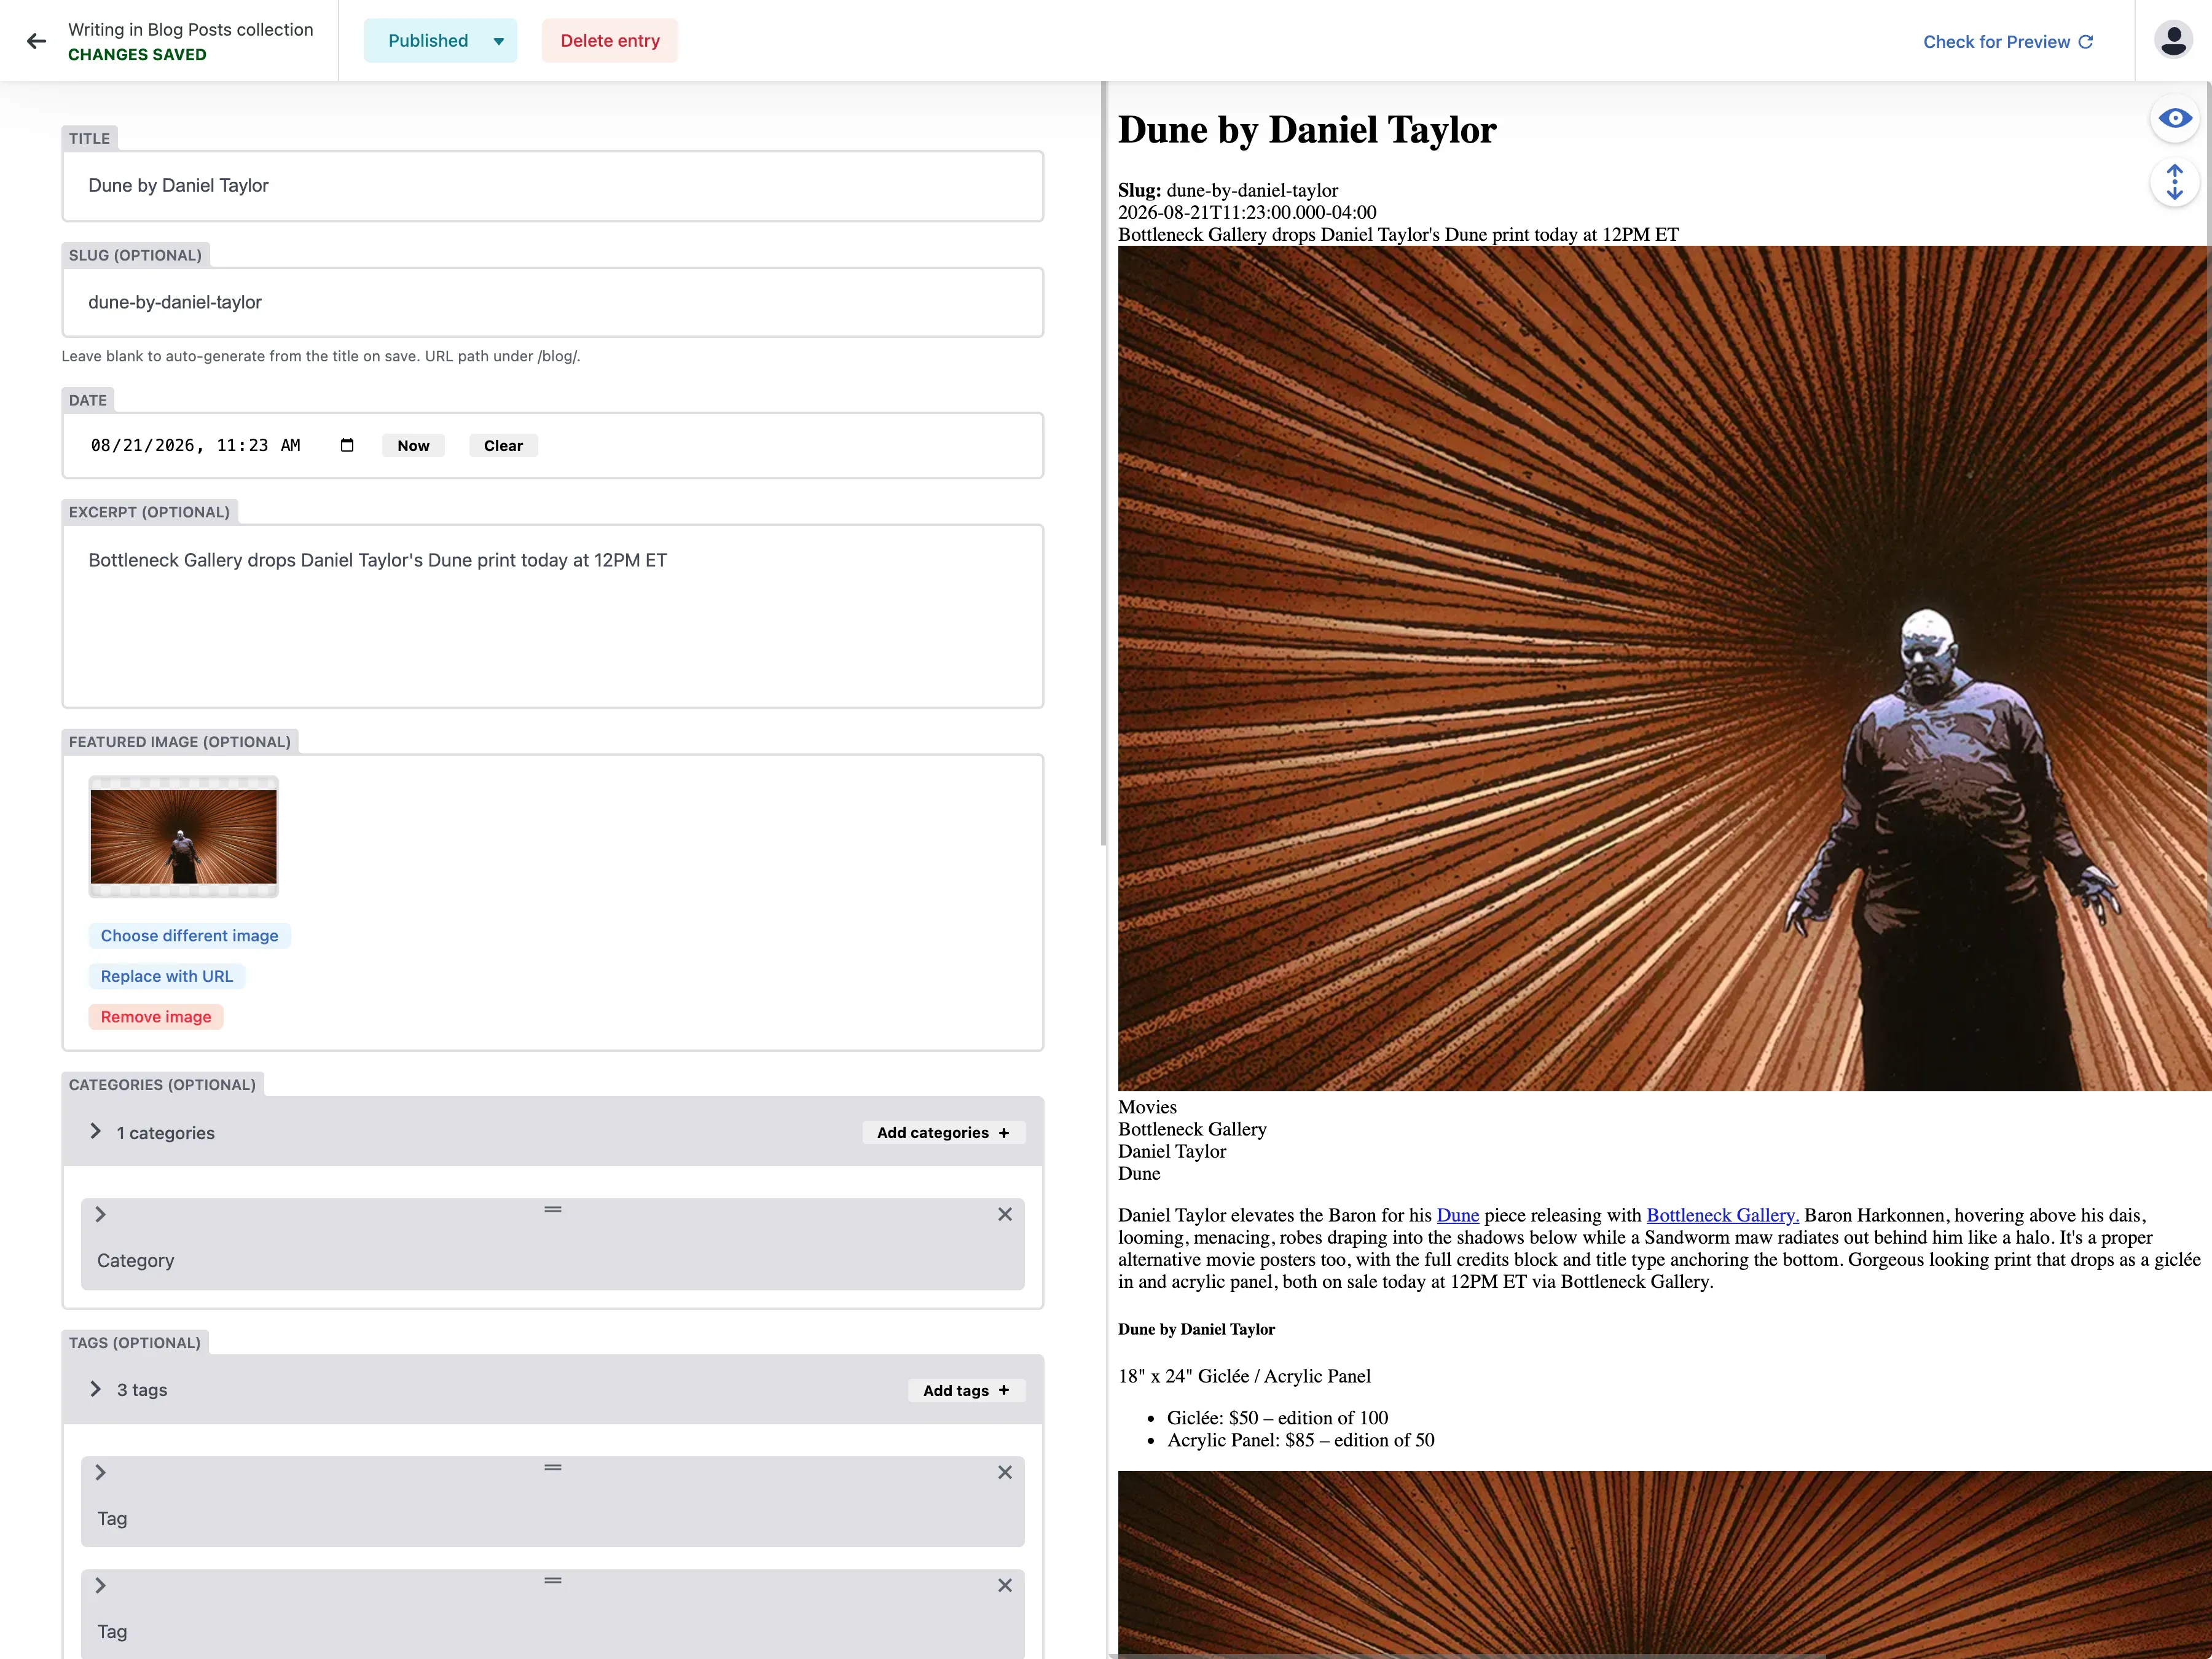Grab the Category item drag handle
The image size is (2212, 1659).
tap(553, 1209)
